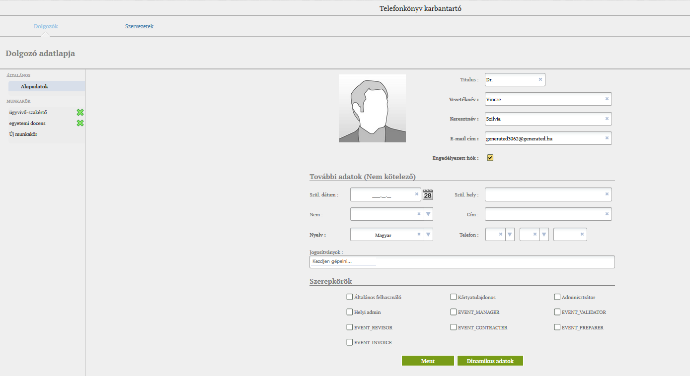Enable the EVENT_INVOICE role
The height and width of the screenshot is (376, 690).
[x=349, y=342]
